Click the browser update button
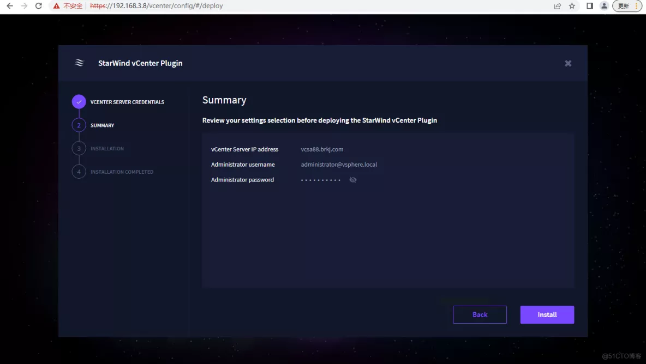Screen dimensions: 646x364 [627, 6]
